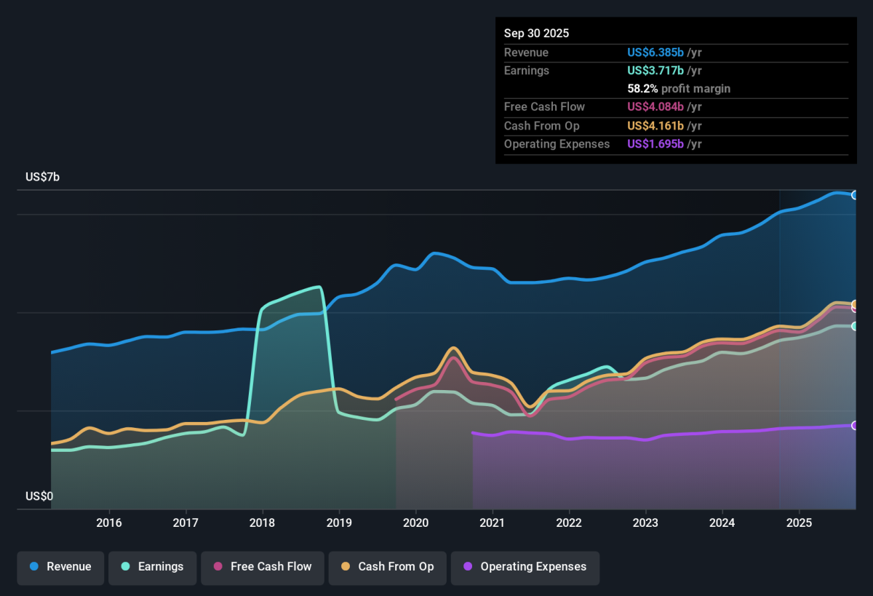Click the orange Cash From Op legend dot
Screen dimensions: 873x596
tap(346, 567)
